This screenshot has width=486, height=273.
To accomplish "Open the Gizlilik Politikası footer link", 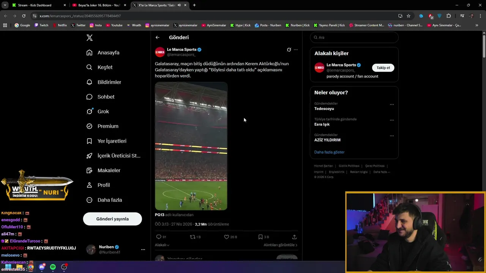I will coord(349,166).
